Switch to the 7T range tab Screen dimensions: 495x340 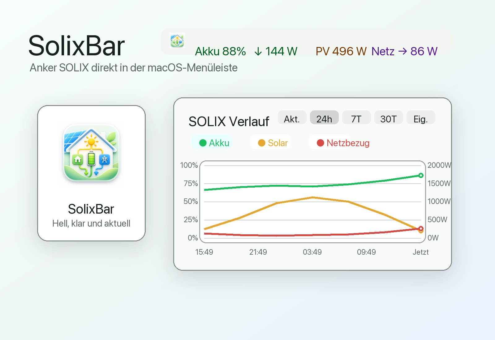point(356,117)
